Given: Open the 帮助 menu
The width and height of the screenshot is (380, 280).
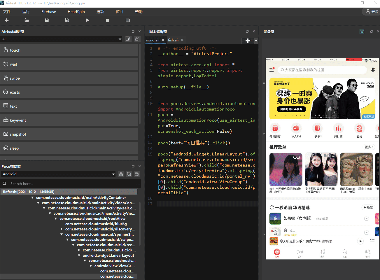Looking at the screenshot, I should point(139,12).
